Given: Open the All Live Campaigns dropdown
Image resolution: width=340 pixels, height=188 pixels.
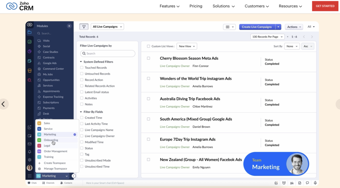Looking at the screenshot, I should [107, 27].
